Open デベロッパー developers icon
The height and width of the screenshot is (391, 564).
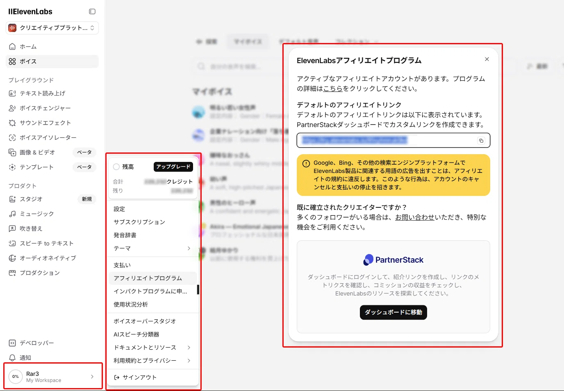[x=12, y=343]
